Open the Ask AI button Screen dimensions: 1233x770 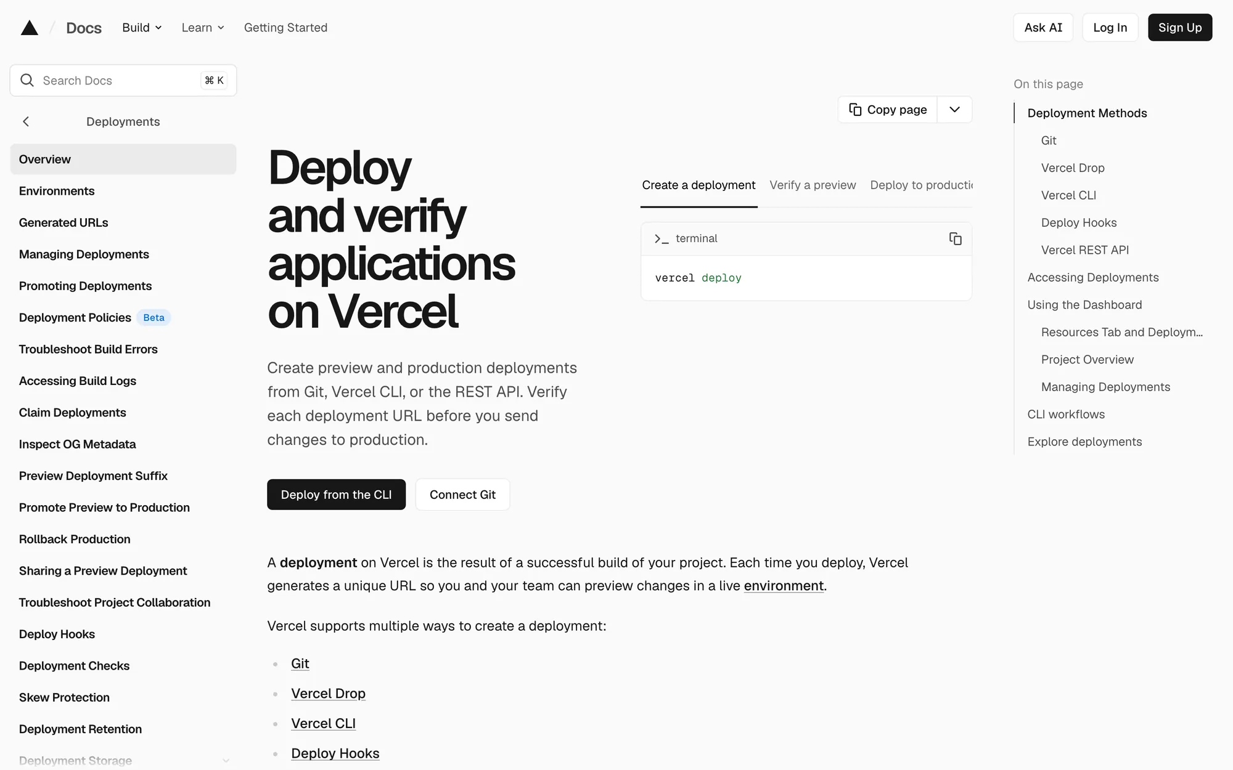[1043, 28]
